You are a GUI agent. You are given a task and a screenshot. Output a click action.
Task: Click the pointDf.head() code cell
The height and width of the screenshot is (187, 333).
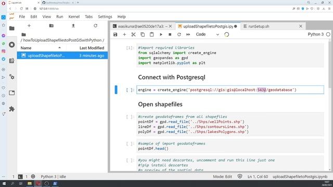click(230, 146)
